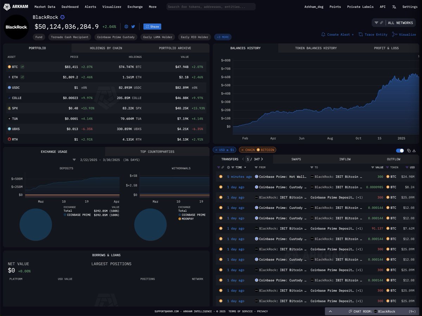The height and width of the screenshot is (316, 422).
Task: Click Coinbase Prime blue legend dot under Deposits
Action: (x=65, y=215)
